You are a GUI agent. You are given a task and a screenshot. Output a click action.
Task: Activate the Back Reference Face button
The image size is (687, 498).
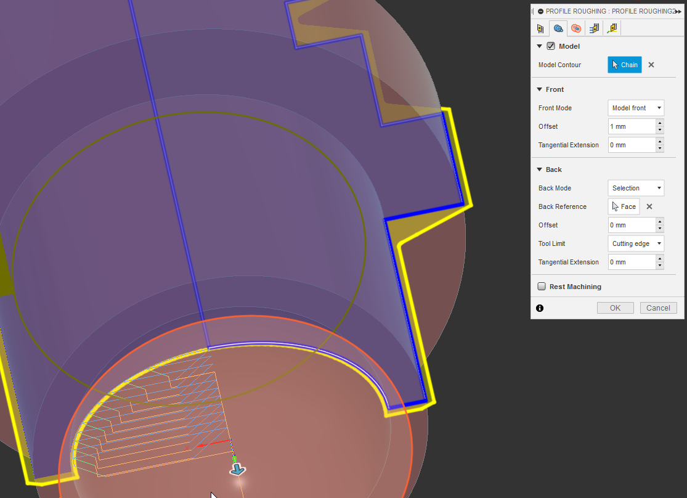click(624, 206)
